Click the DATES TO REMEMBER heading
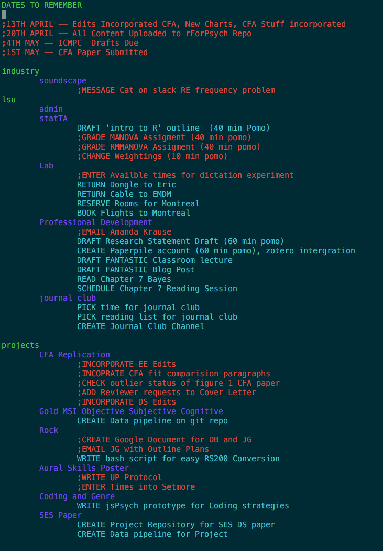Image resolution: width=383 pixels, height=551 pixels. 42,5
